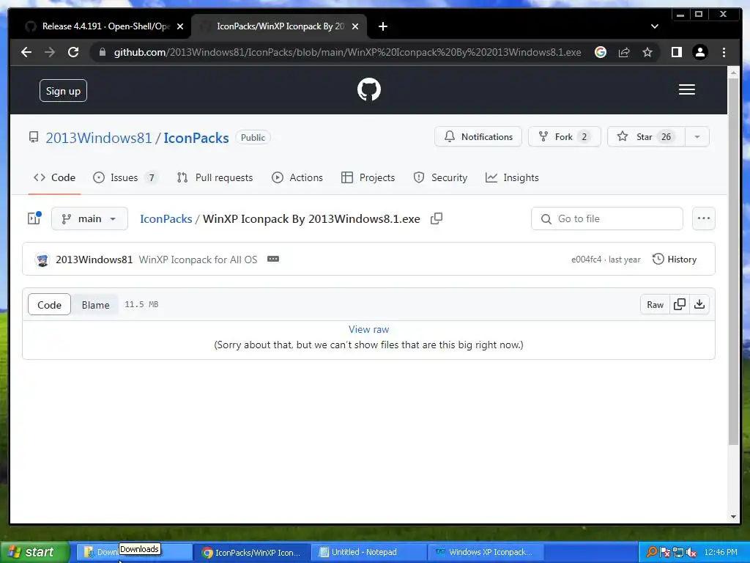Switch to the Security tab
Screen dimensions: 750x563
(440, 177)
